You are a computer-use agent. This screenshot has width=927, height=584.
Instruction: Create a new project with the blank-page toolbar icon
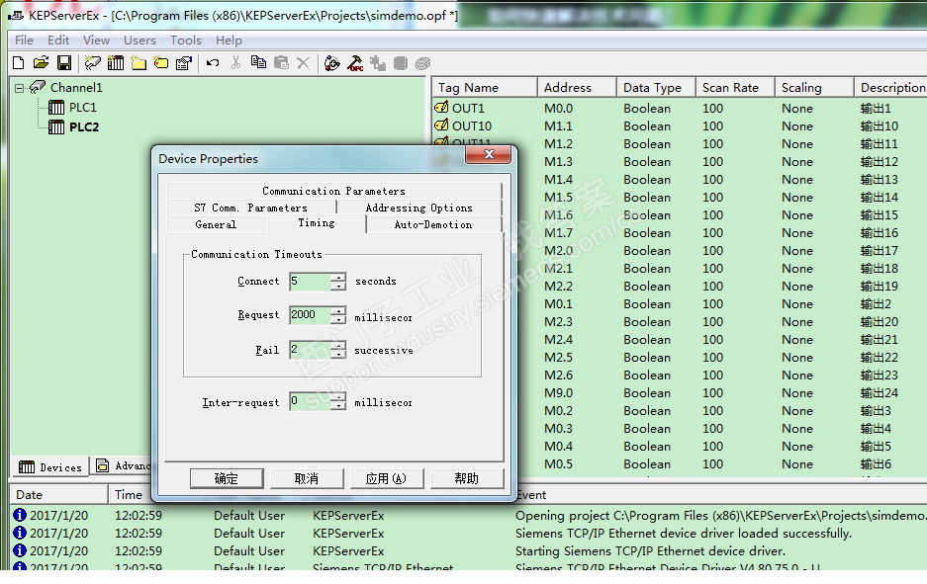pos(19,63)
